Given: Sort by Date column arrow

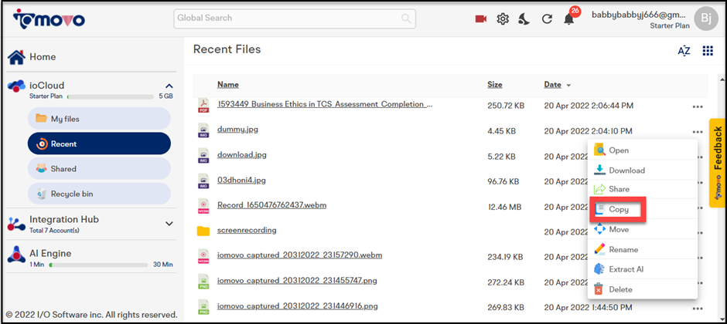Looking at the screenshot, I should [x=568, y=86].
